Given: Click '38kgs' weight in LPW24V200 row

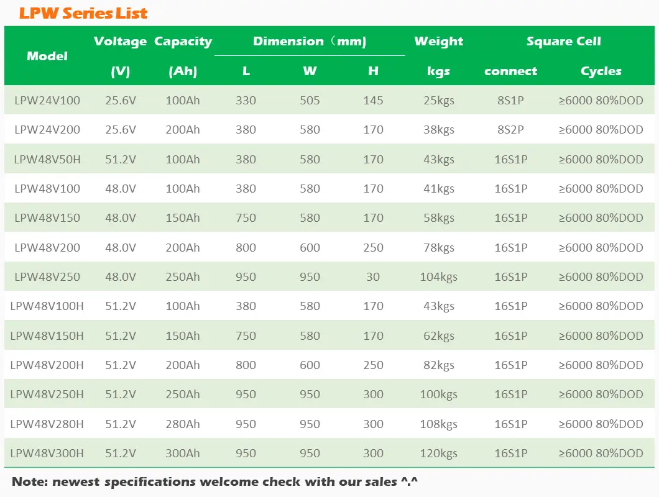Looking at the screenshot, I should 438,130.
